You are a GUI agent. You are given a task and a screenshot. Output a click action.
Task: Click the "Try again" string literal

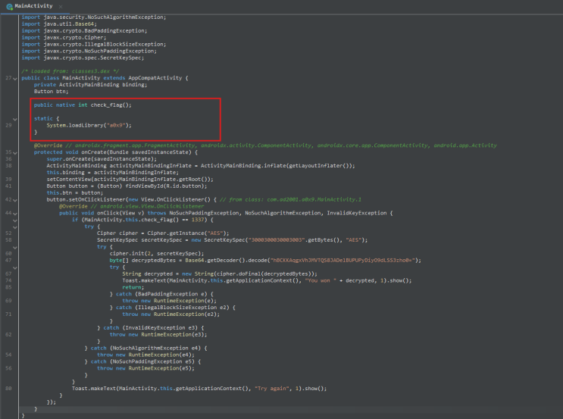point(272,388)
